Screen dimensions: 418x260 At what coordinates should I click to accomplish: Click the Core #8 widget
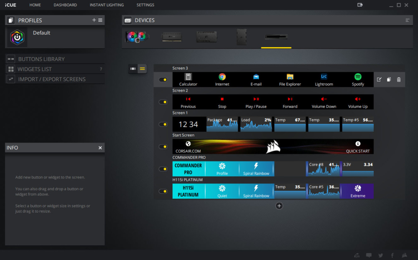[x=324, y=169]
